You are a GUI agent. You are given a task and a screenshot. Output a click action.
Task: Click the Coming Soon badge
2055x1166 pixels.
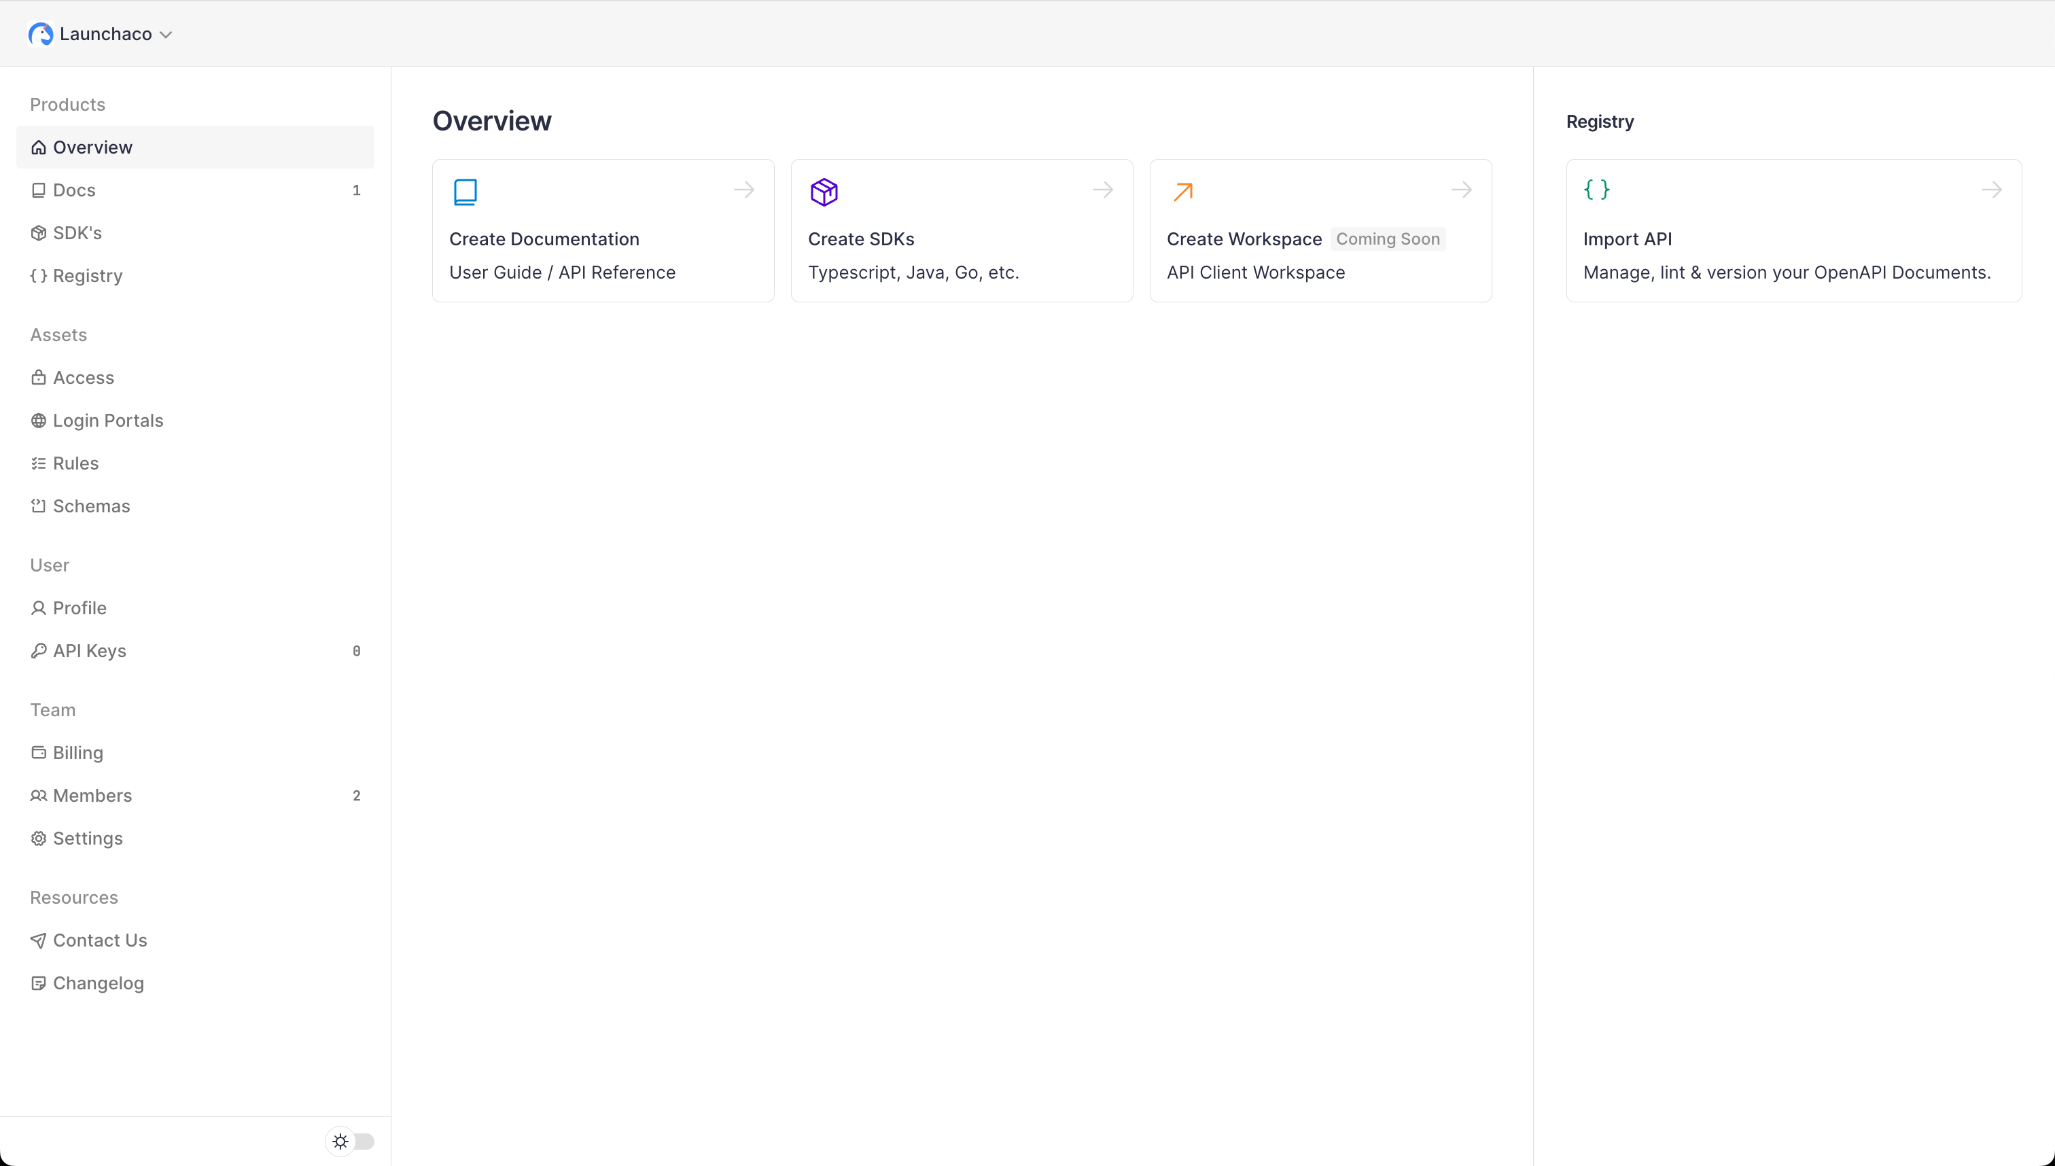[x=1388, y=239]
